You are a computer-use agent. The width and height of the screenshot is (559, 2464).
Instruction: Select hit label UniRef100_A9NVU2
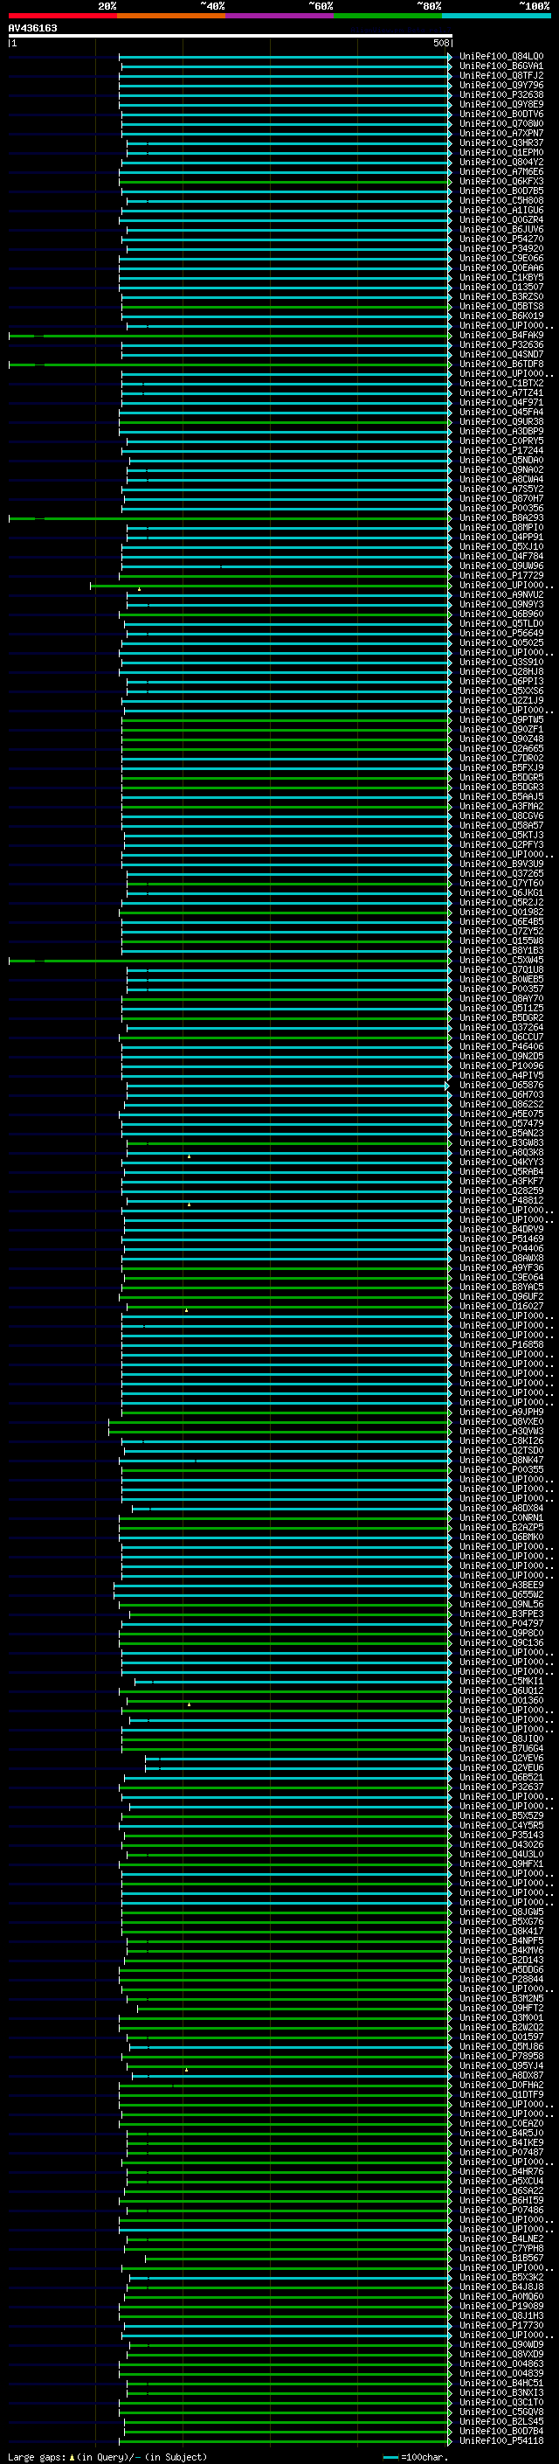[x=500, y=595]
